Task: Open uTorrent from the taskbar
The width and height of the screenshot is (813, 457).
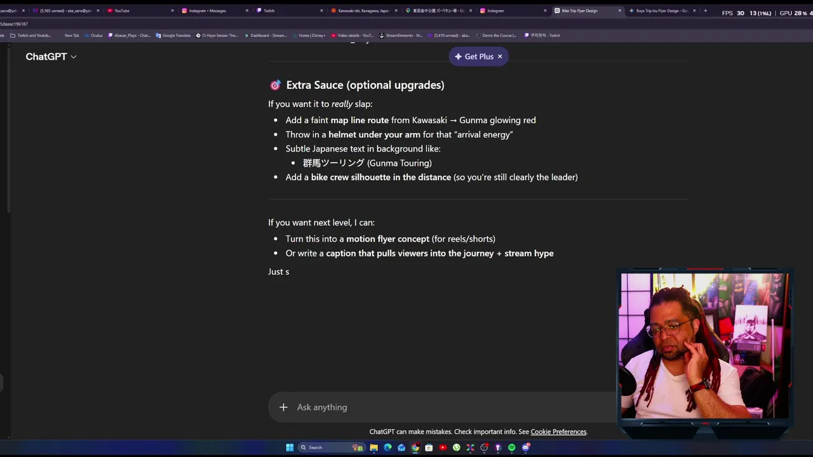Action: (x=457, y=447)
